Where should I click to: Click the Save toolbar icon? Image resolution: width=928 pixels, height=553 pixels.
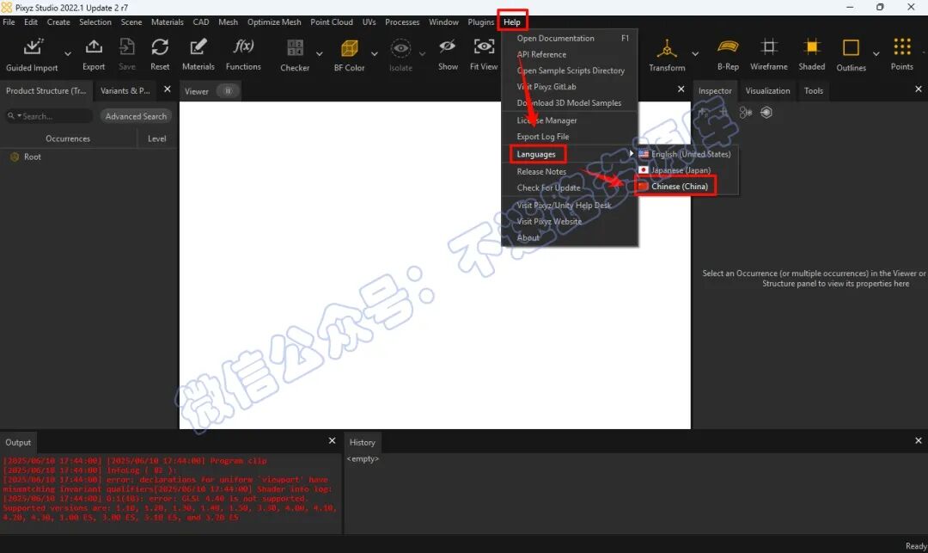[x=126, y=46]
